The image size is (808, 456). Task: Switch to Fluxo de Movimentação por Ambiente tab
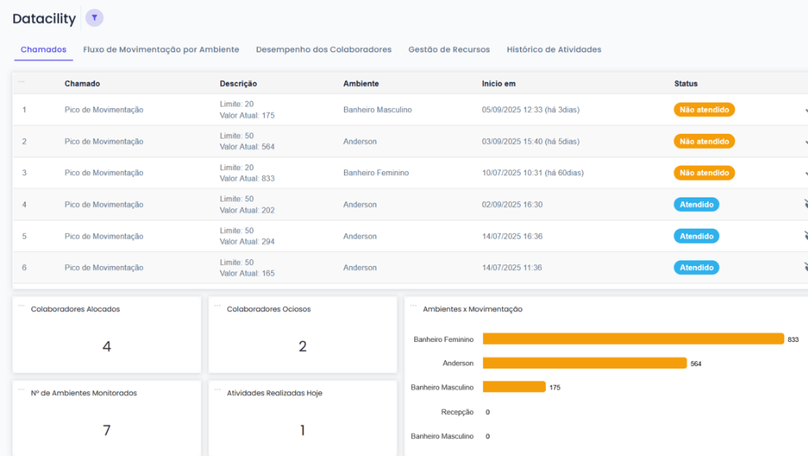(161, 50)
